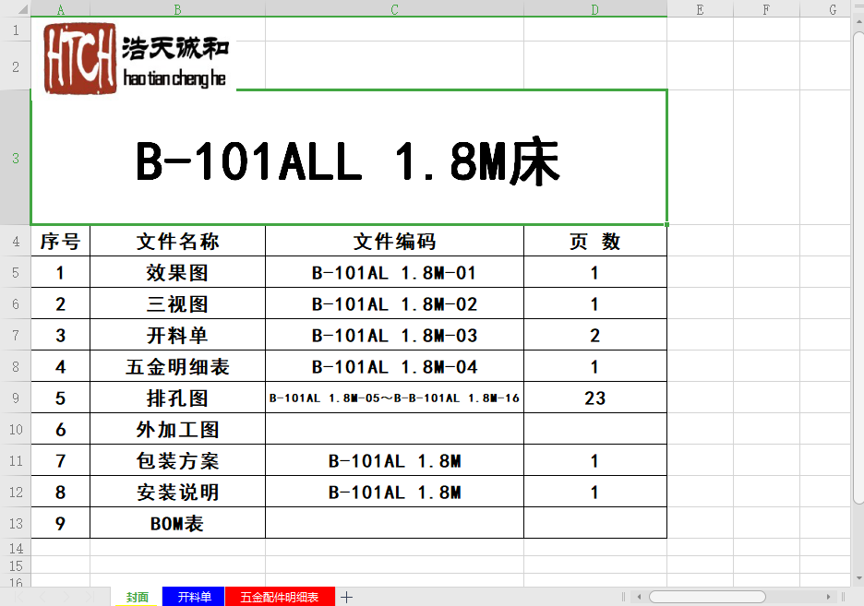Select the 封面 sheet tab
Image resolution: width=864 pixels, height=606 pixels.
138,597
